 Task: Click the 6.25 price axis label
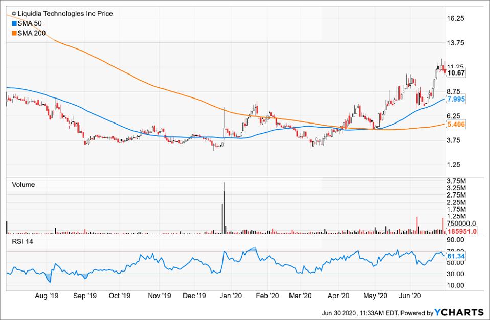[454, 116]
